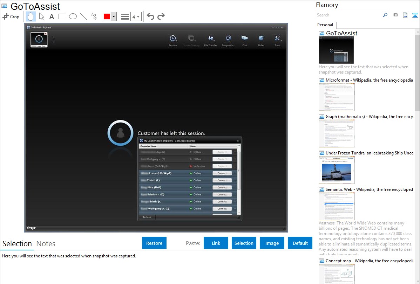
Task: Select the Crop tool
Action: click(11, 16)
